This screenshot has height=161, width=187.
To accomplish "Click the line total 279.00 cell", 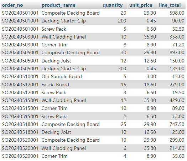I will tap(177, 85).
